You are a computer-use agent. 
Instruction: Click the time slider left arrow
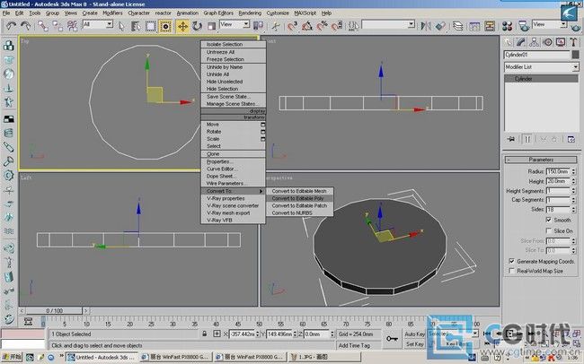tap(22, 310)
